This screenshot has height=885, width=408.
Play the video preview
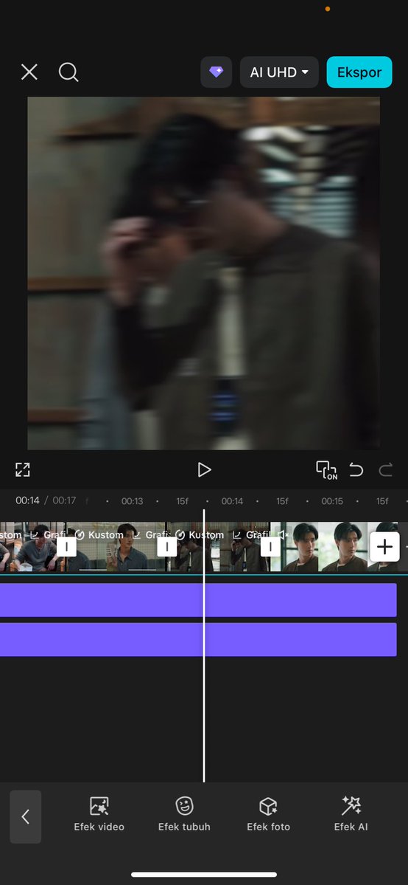[204, 469]
